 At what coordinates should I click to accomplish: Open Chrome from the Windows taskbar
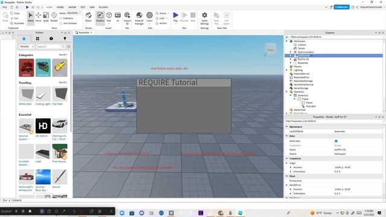[220, 213]
